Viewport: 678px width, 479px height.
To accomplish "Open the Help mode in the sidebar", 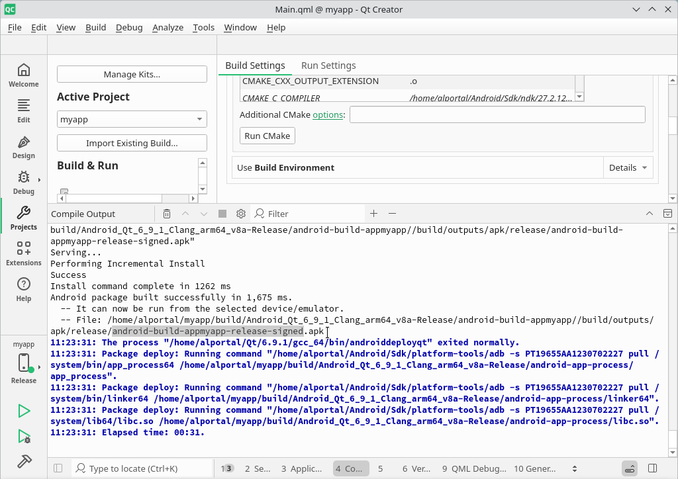I will coord(24,290).
